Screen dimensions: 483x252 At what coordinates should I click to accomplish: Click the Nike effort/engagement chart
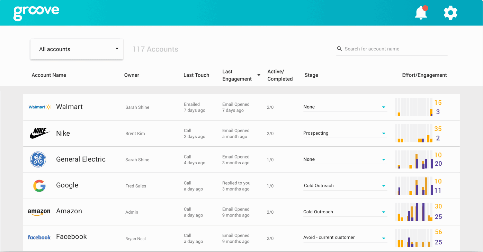pos(414,133)
